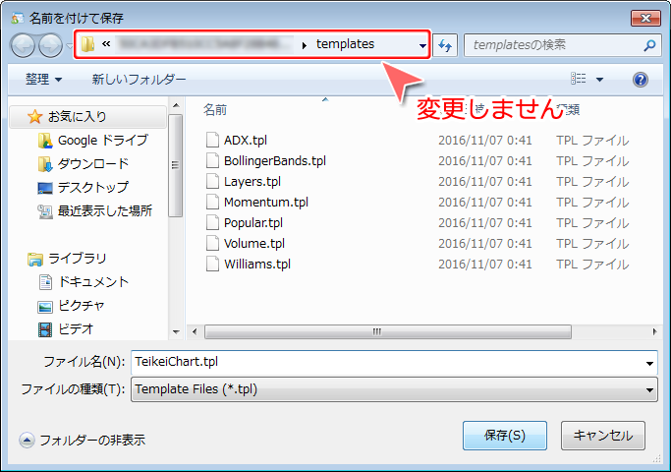Click the 2016/11/07 0:41 date of ADX.tpl
Viewport: 671px width, 472px height.
pyautogui.click(x=485, y=140)
